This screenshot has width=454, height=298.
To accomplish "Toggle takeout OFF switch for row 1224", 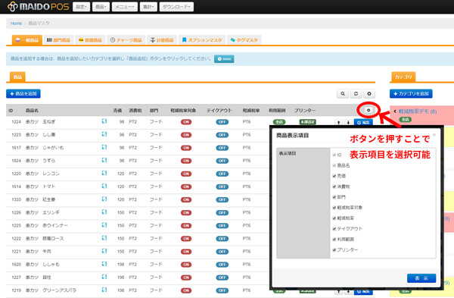I will [x=222, y=122].
